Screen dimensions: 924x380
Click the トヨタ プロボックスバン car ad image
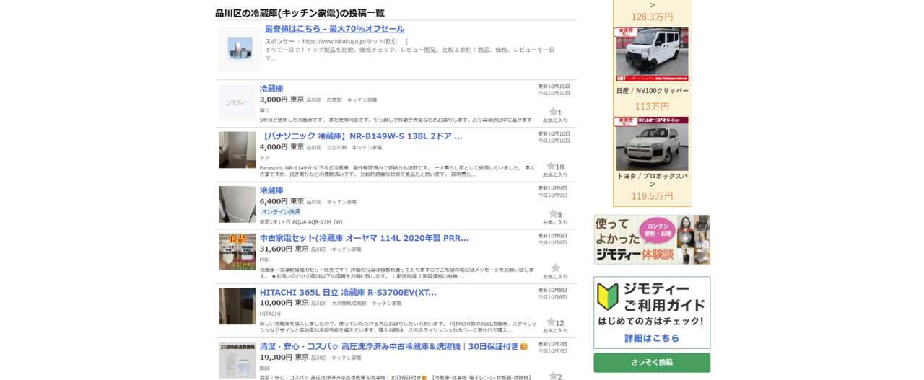click(652, 143)
